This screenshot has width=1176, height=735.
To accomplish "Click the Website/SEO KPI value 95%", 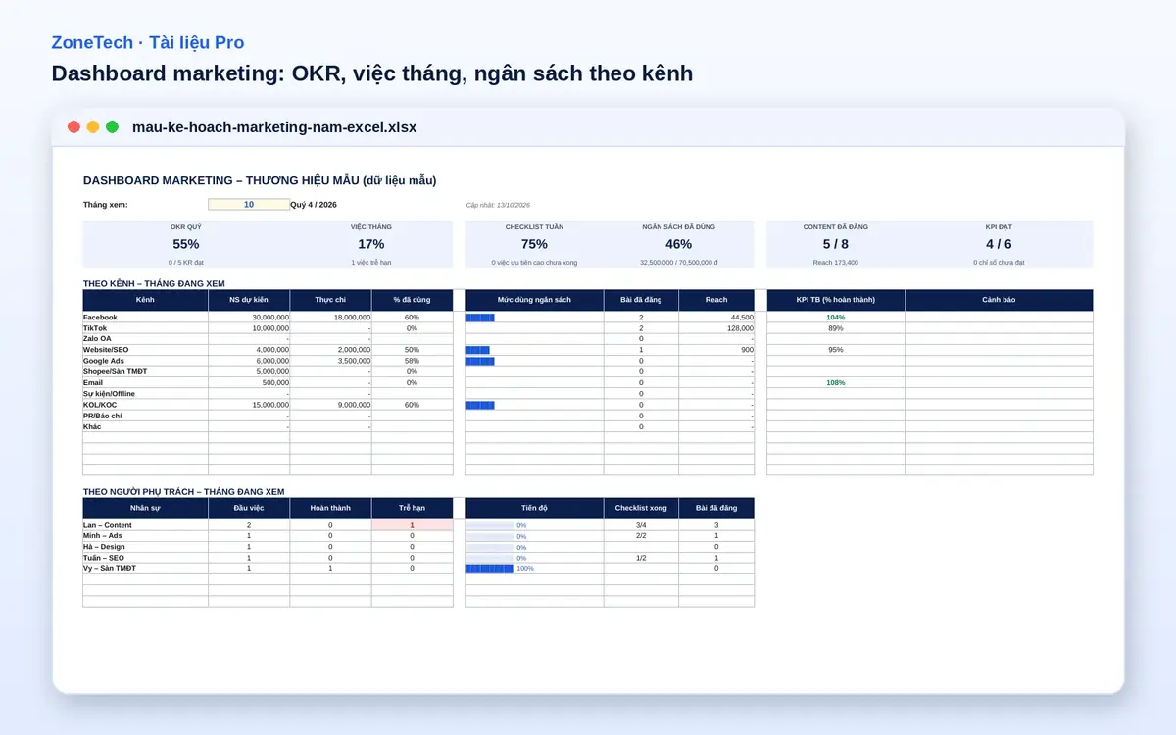I will (x=835, y=350).
